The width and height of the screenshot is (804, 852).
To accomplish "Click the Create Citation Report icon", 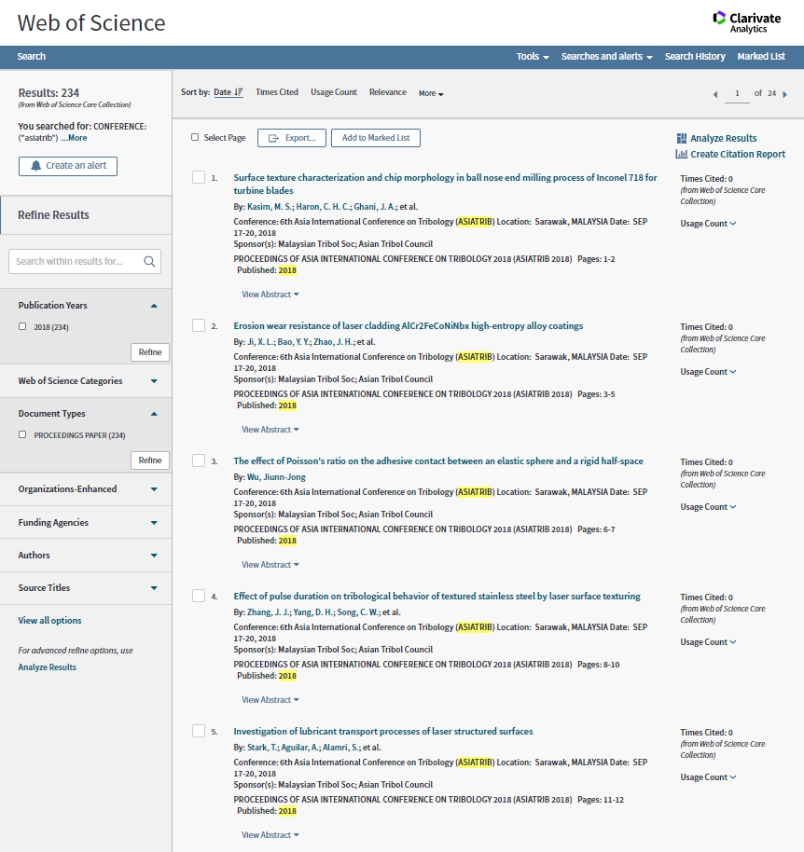I will 682,155.
